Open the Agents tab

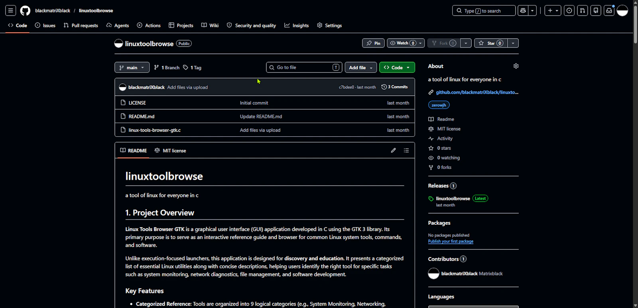pyautogui.click(x=118, y=26)
